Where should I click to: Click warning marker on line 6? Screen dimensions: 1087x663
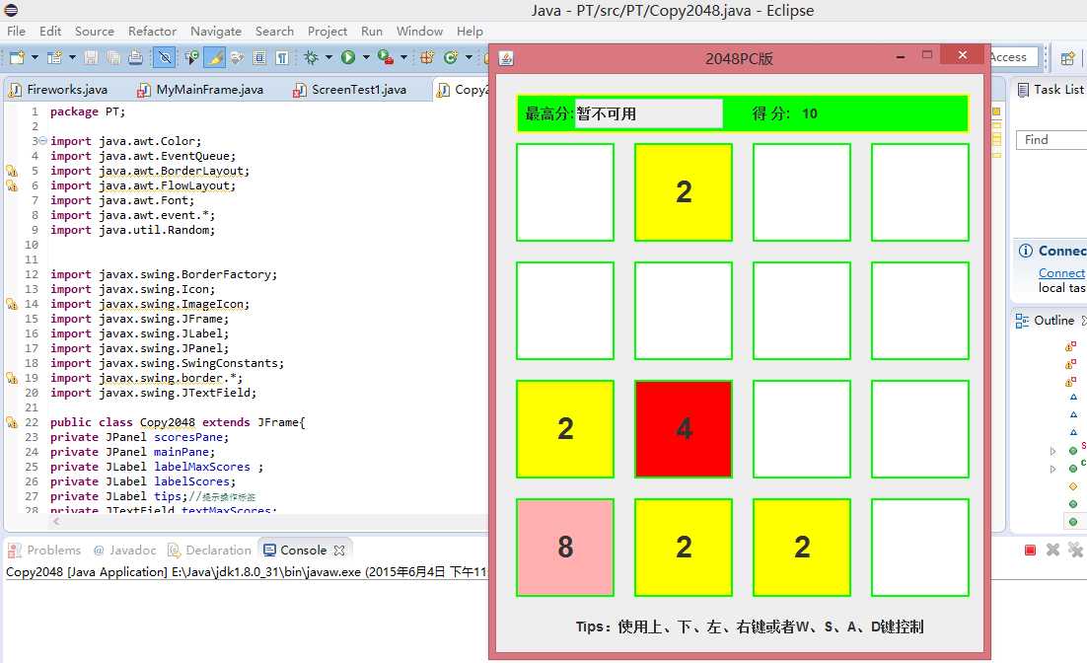tap(11, 185)
